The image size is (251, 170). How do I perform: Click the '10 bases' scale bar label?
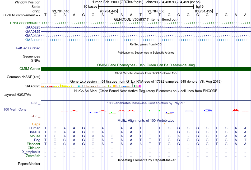point(90,7)
